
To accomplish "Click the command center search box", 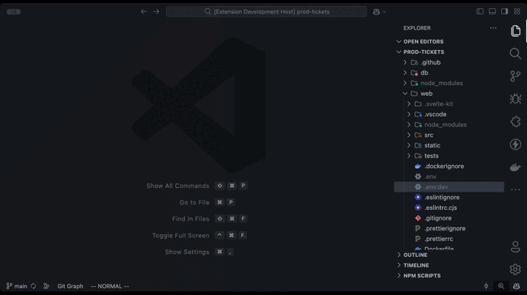I will pos(267,11).
